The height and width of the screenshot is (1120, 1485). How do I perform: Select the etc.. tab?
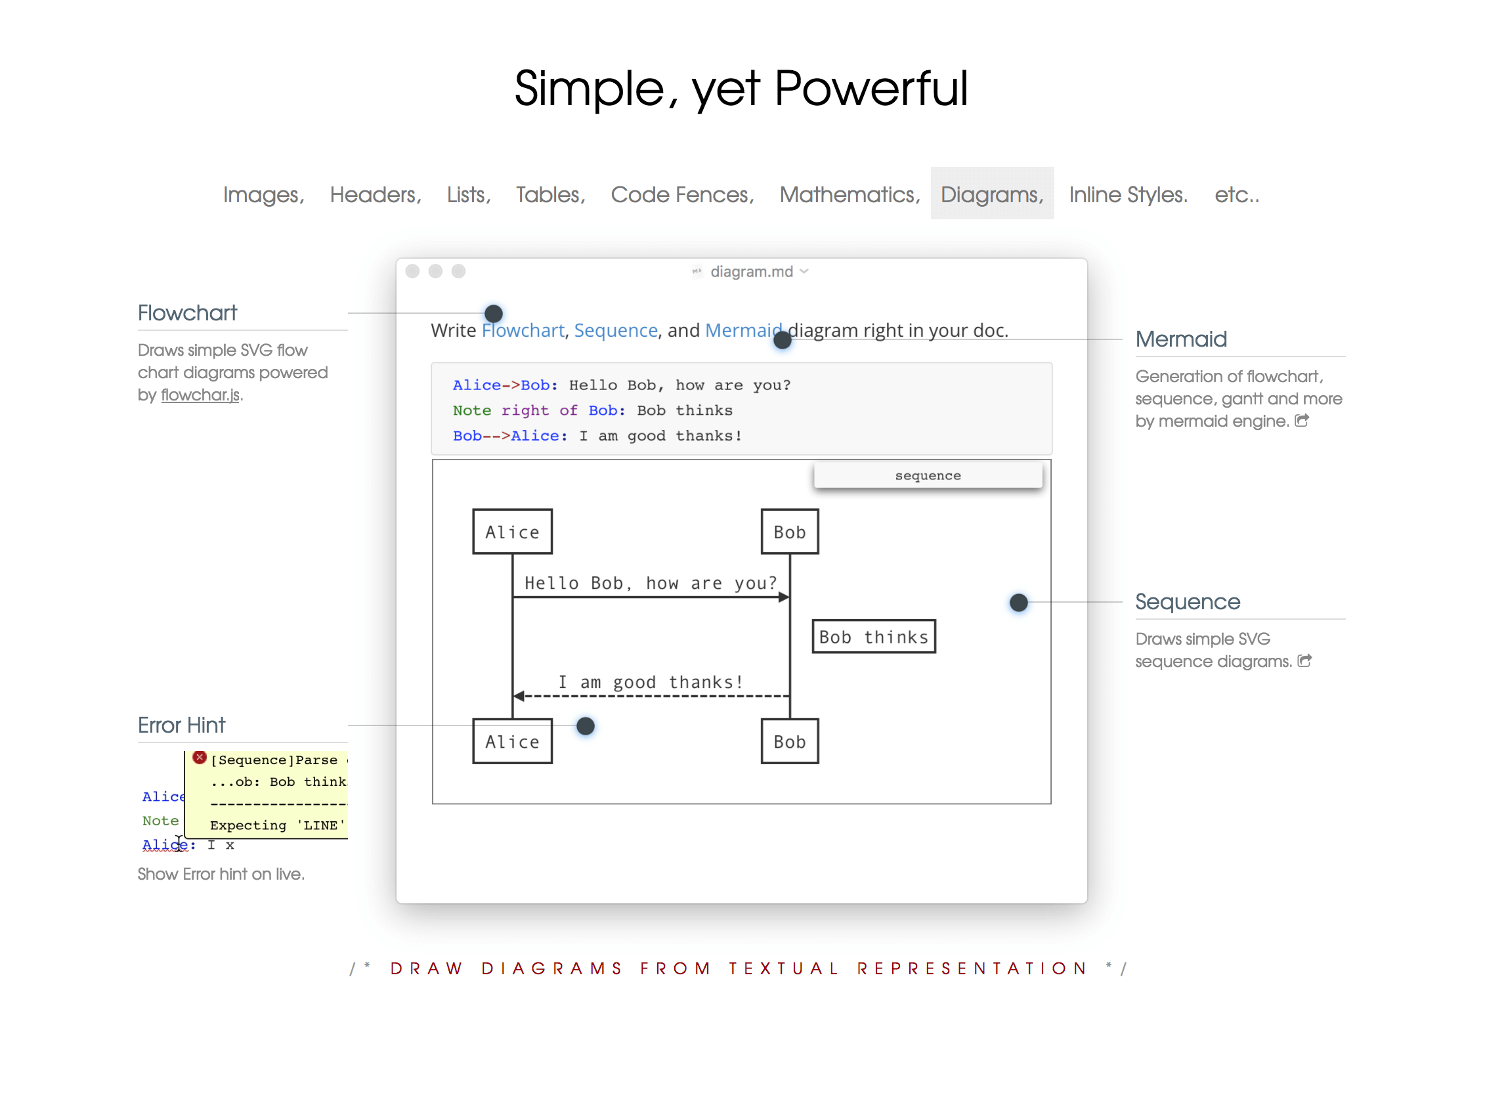click(1237, 194)
